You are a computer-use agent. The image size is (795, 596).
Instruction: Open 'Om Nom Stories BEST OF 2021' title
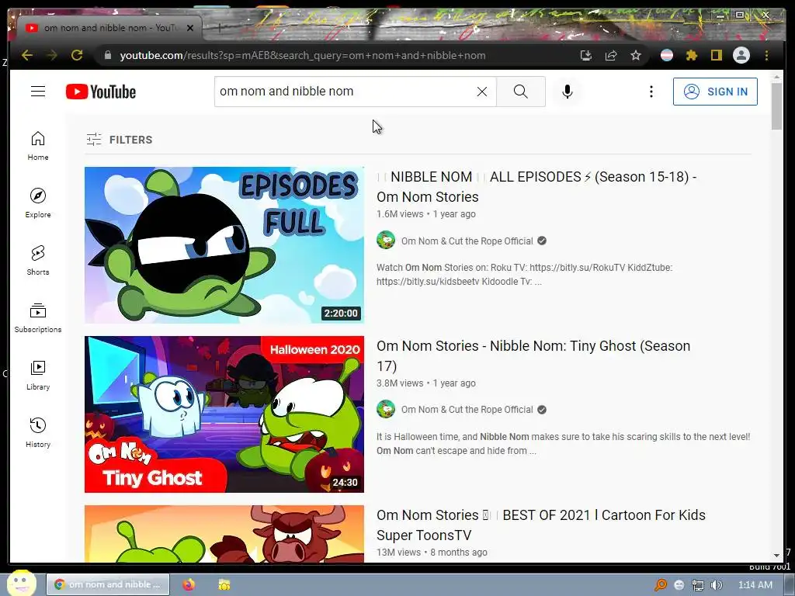coord(541,525)
